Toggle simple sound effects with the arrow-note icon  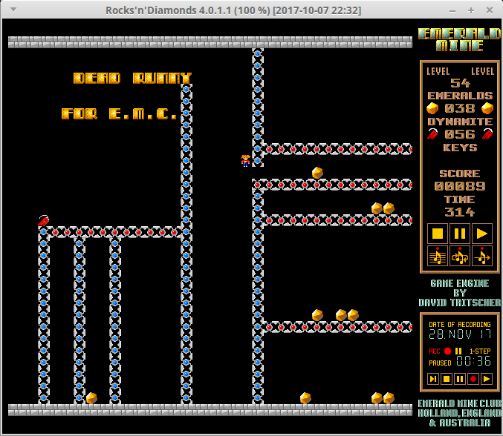coord(482,257)
